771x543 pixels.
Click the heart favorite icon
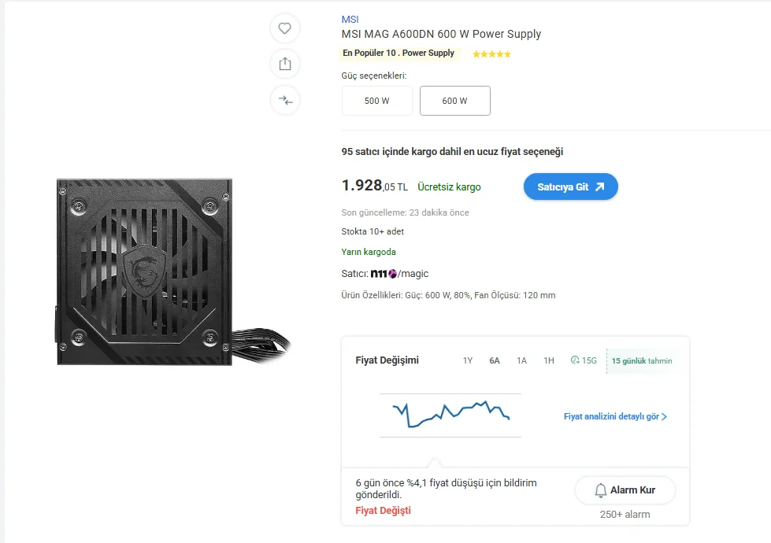click(x=285, y=29)
